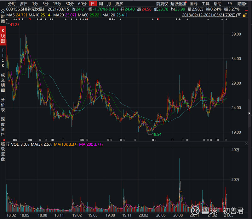
Task: Click the MA20 25.07 indicator label
Action: pos(65,15)
